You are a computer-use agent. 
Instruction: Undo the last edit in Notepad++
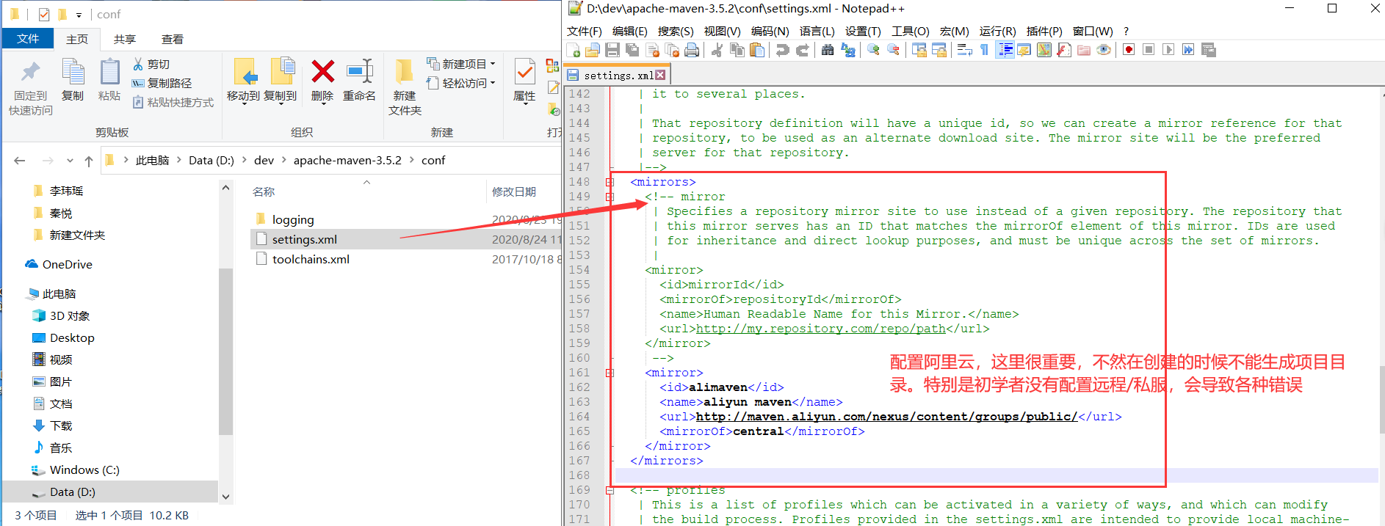coord(783,50)
